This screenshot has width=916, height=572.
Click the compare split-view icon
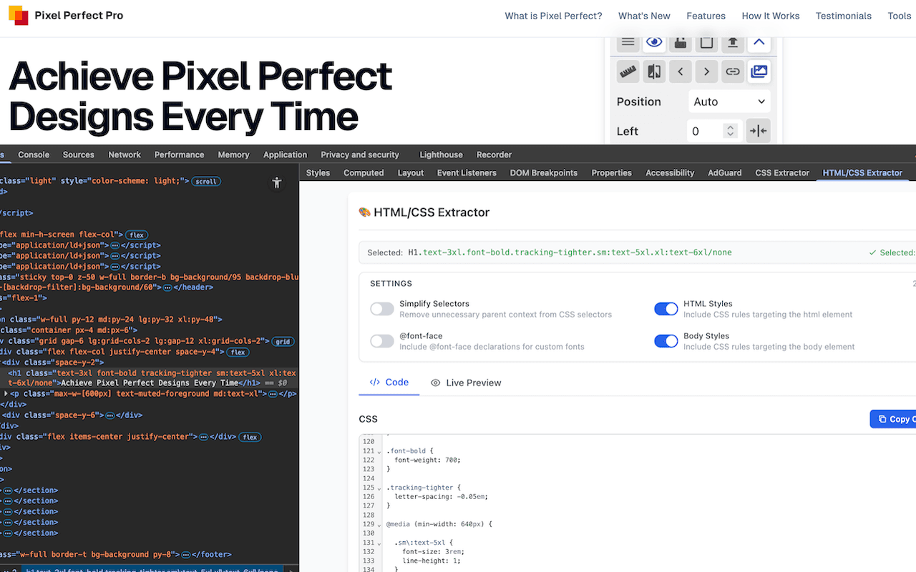654,71
